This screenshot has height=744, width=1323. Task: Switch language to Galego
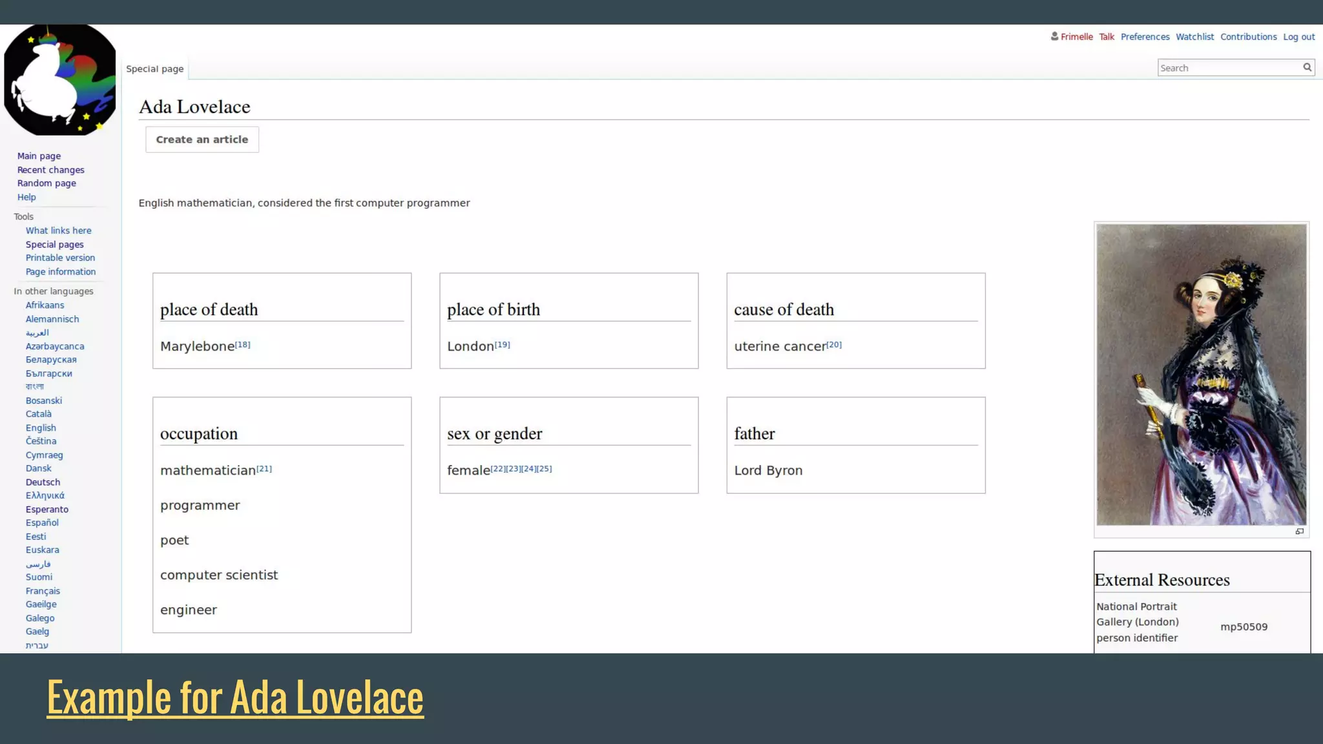pos(40,618)
